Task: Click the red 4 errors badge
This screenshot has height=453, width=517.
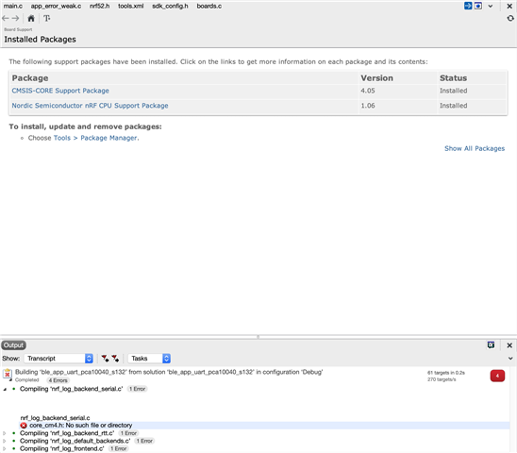Action: pos(497,376)
